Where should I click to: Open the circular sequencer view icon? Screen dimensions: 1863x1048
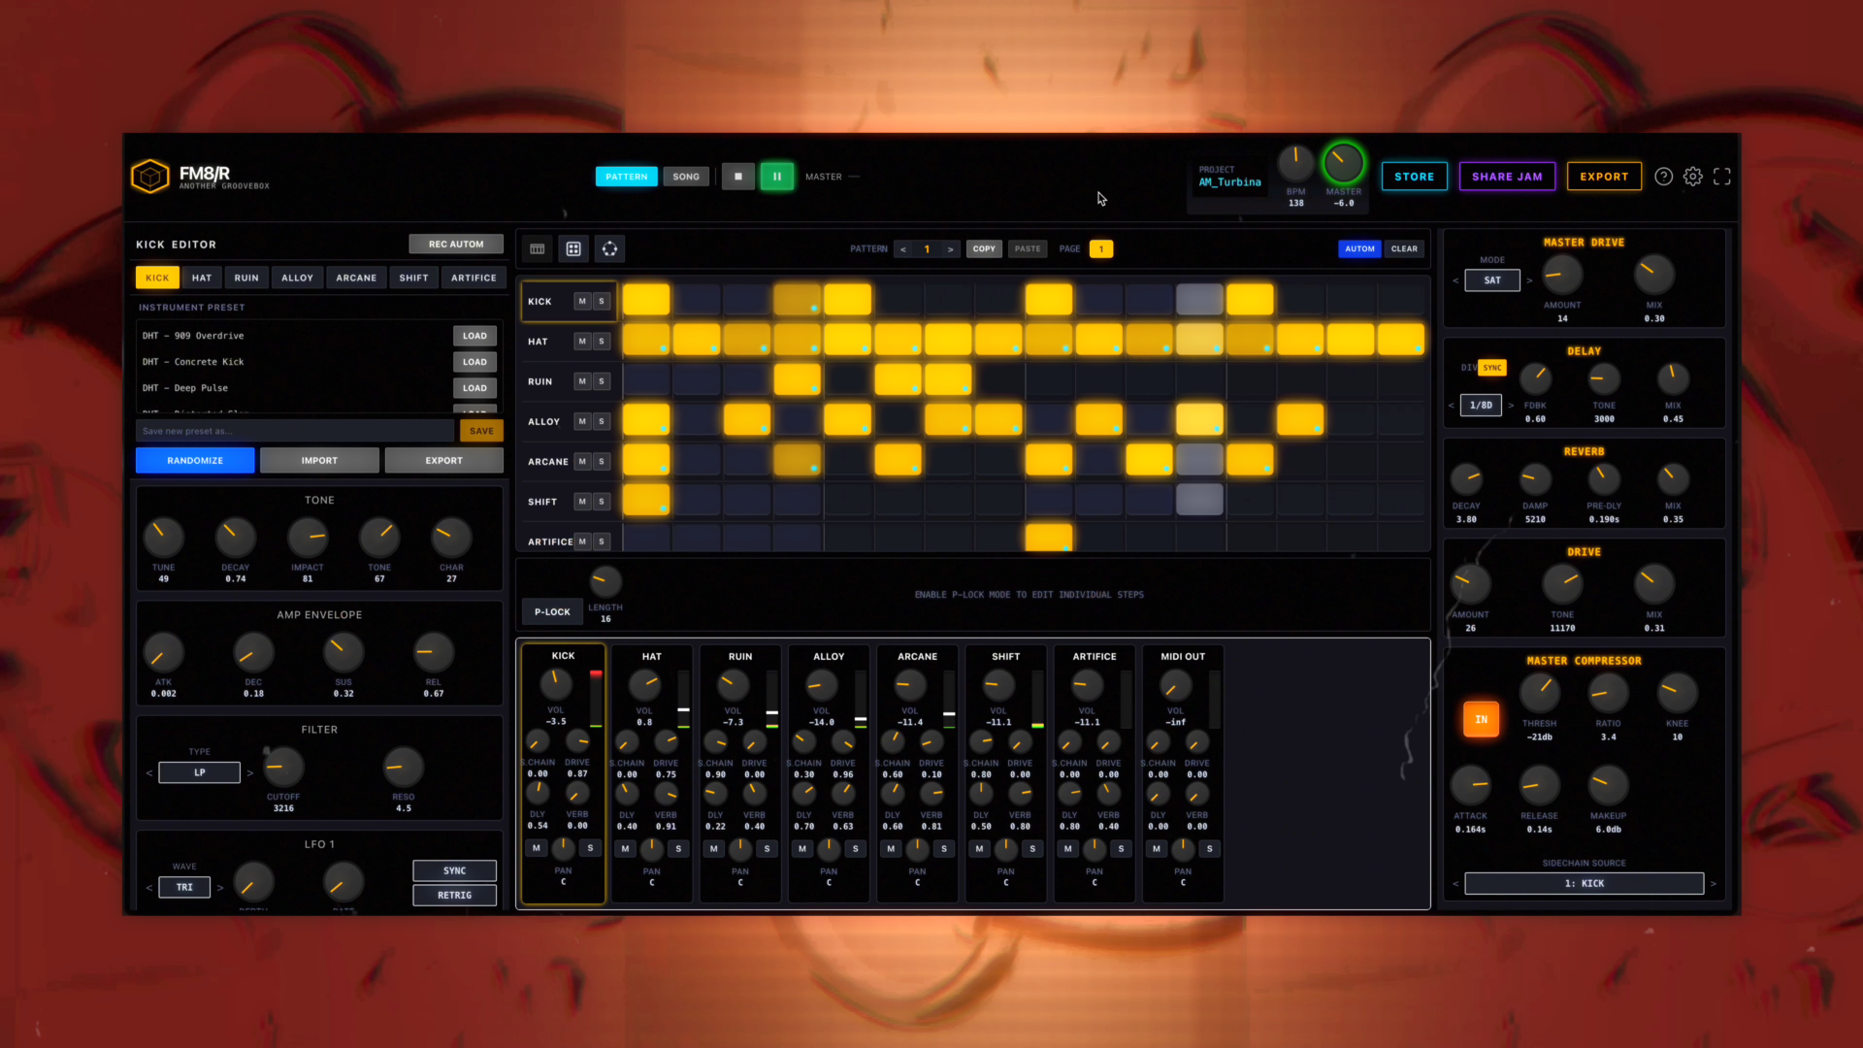(609, 249)
